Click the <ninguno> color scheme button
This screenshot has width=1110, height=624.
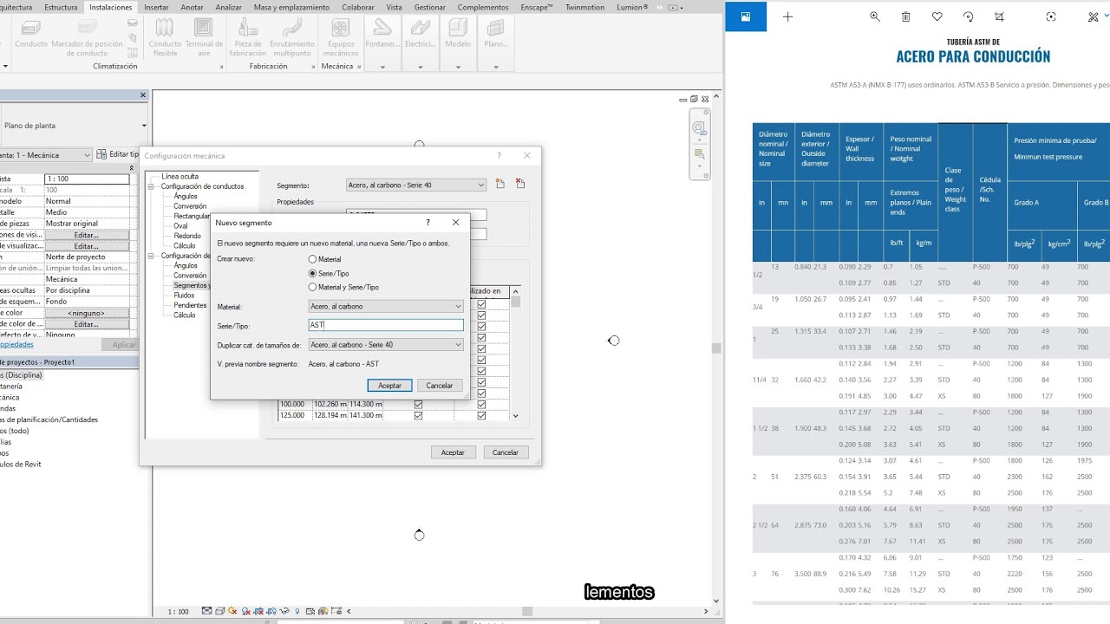coord(86,313)
